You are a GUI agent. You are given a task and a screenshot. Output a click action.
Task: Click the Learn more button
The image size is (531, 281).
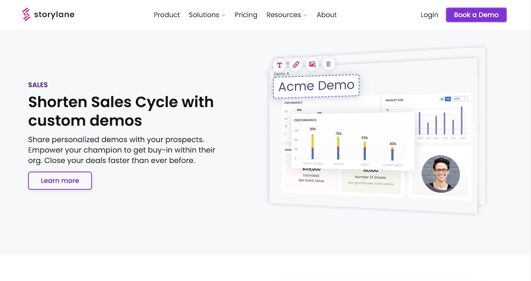point(60,180)
